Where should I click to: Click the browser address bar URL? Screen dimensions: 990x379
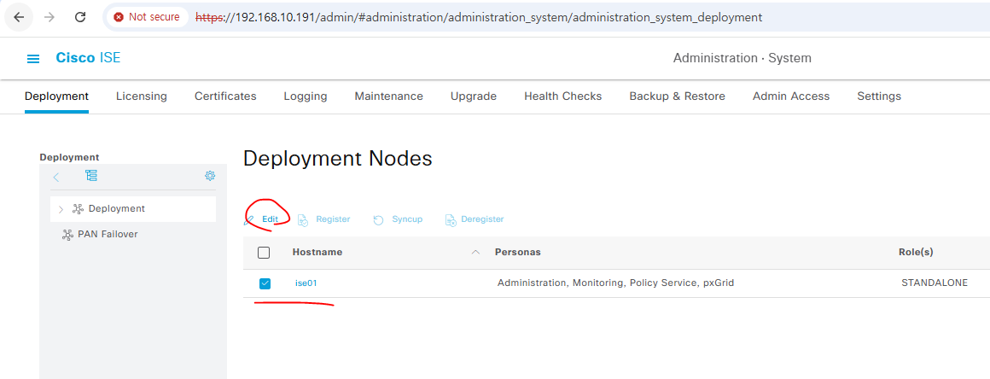[479, 17]
